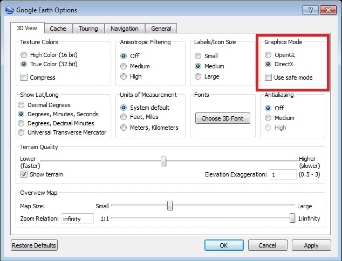Select Large labels/icon size
The height and width of the screenshot is (261, 342).
pyautogui.click(x=199, y=77)
